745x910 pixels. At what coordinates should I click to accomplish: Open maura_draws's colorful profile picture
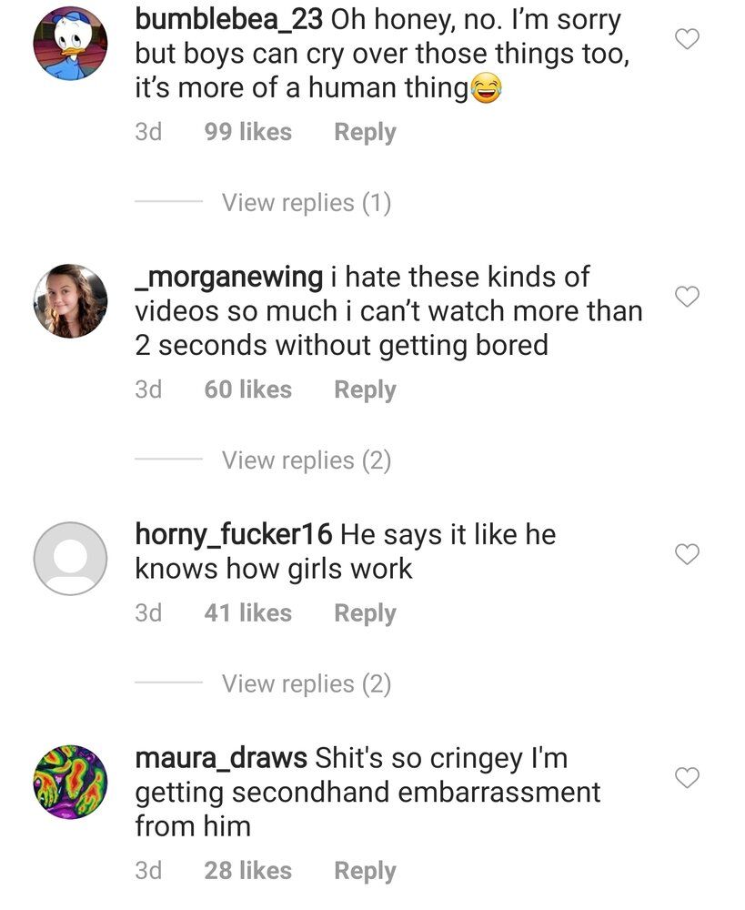point(70,782)
